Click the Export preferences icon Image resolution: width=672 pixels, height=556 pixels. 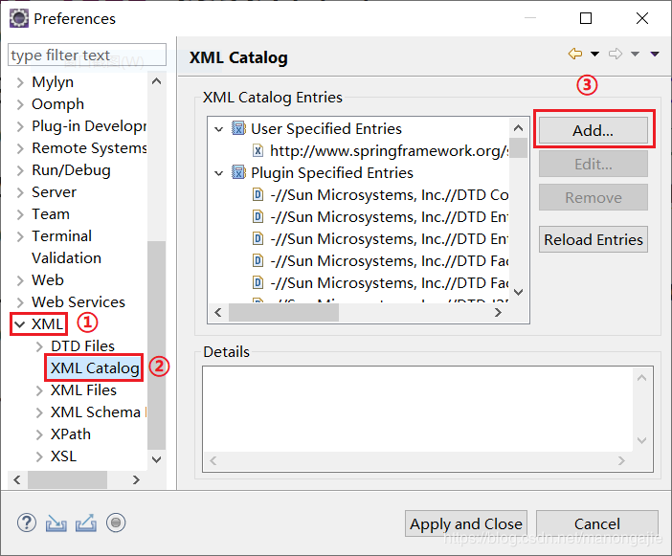coord(86,523)
